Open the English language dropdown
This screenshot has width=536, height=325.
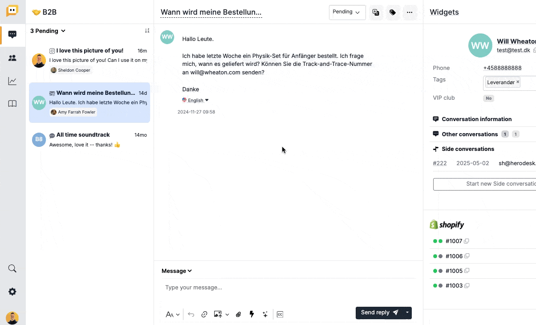click(x=195, y=100)
